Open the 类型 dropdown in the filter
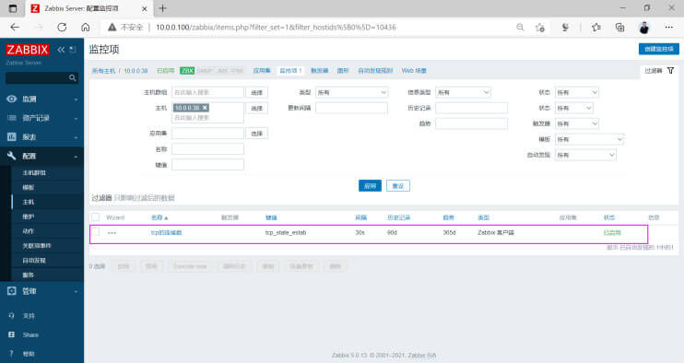Image resolution: width=684 pixels, height=363 pixels. pyautogui.click(x=351, y=92)
